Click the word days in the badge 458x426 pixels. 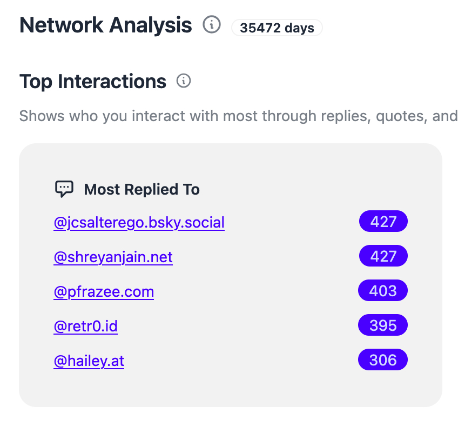click(299, 28)
